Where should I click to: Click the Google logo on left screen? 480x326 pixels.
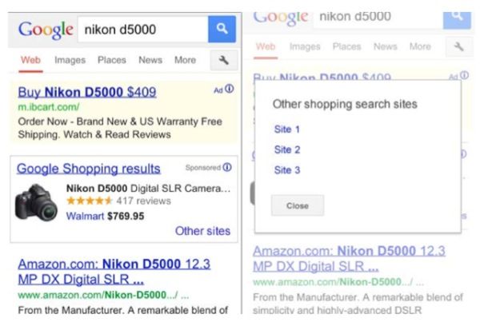pos(46,30)
